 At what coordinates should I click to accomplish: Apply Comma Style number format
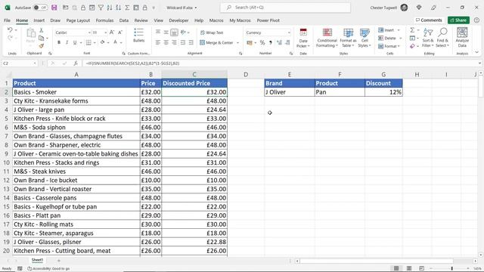tap(271, 42)
